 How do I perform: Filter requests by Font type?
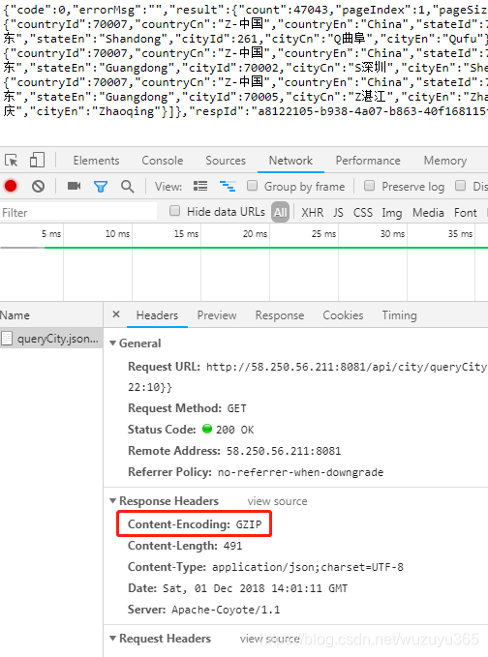[x=466, y=213]
